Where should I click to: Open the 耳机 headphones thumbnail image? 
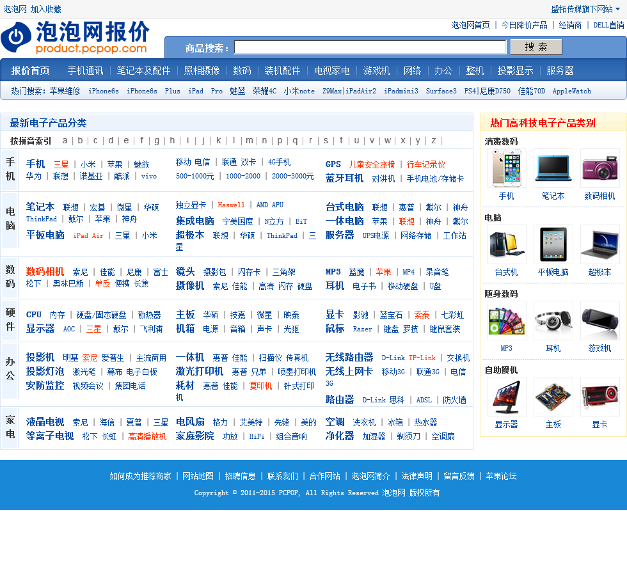click(553, 321)
